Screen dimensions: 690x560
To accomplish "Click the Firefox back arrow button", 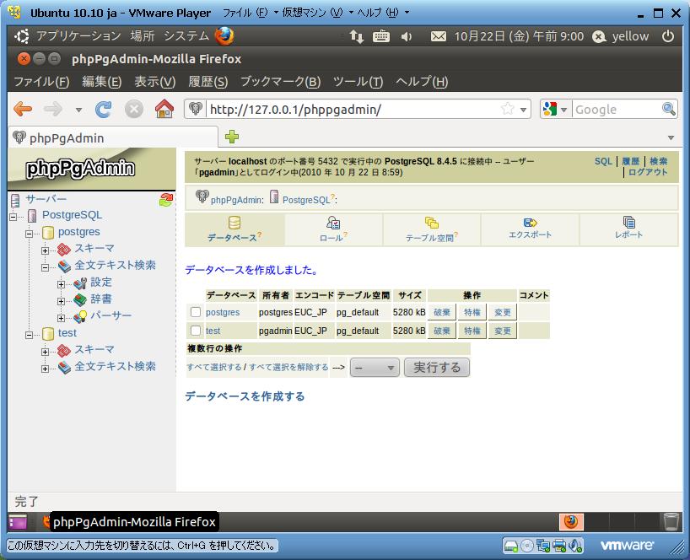I will [x=23, y=109].
